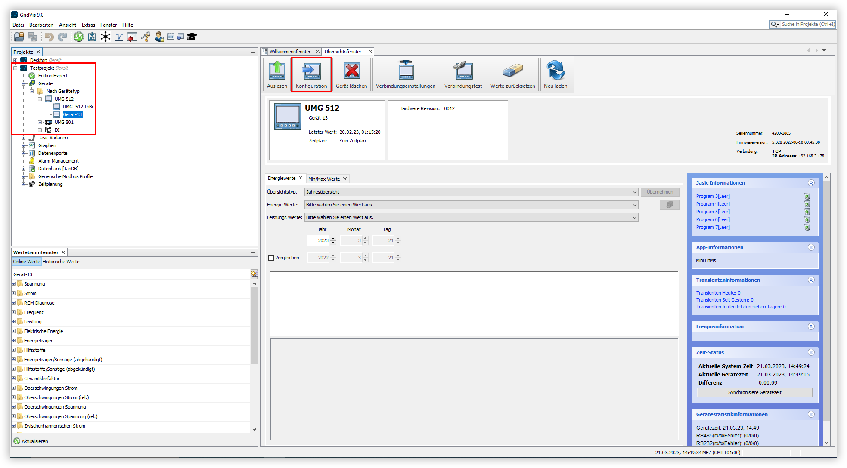Click the Übernehmen button
The height and width of the screenshot is (468, 847).
coord(660,192)
